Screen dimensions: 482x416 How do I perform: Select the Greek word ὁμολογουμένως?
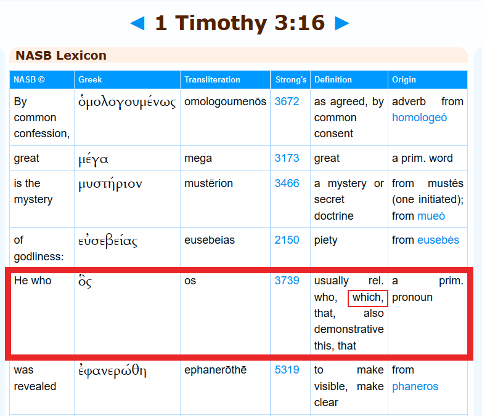tap(127, 102)
